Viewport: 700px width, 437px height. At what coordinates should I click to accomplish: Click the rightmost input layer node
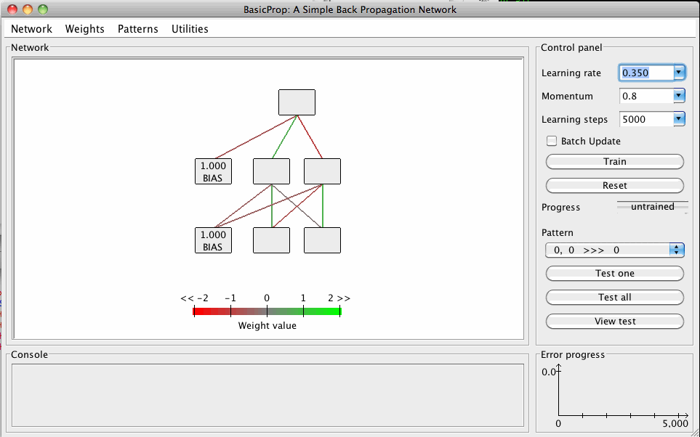point(322,240)
